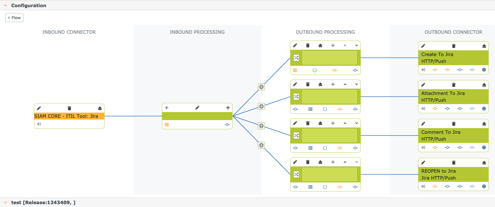Click circle refresh icon on fourth outbound processing node
The width and height of the screenshot is (495, 207).
[x=325, y=187]
